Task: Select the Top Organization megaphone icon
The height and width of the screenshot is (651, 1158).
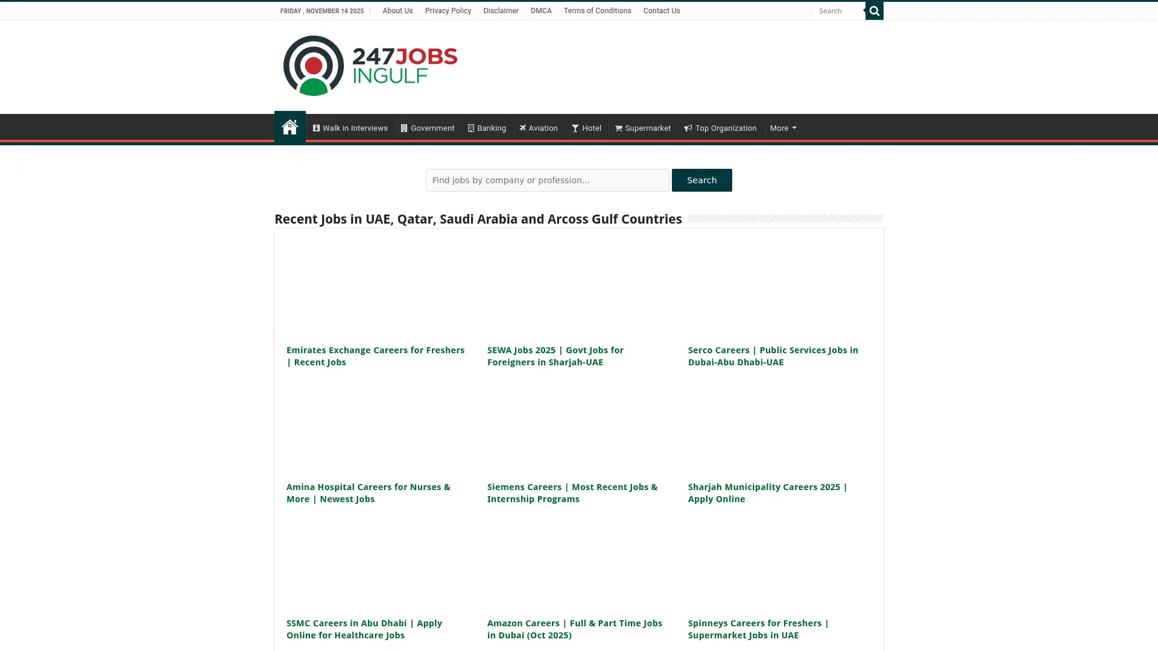Action: (x=688, y=128)
